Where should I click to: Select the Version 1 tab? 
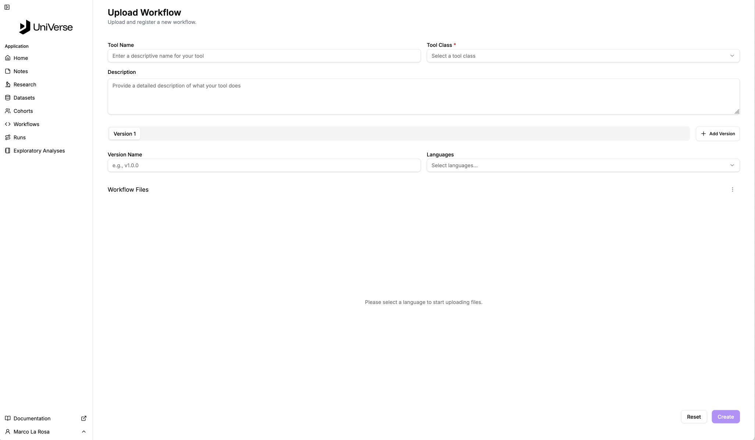(x=125, y=134)
